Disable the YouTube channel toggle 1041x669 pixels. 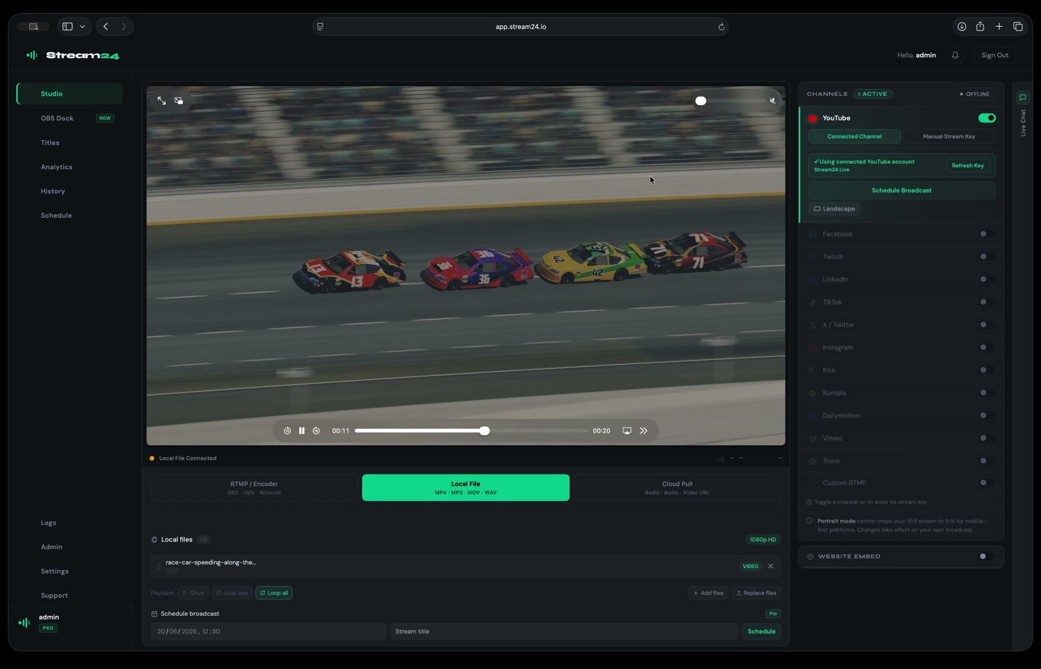click(x=987, y=118)
